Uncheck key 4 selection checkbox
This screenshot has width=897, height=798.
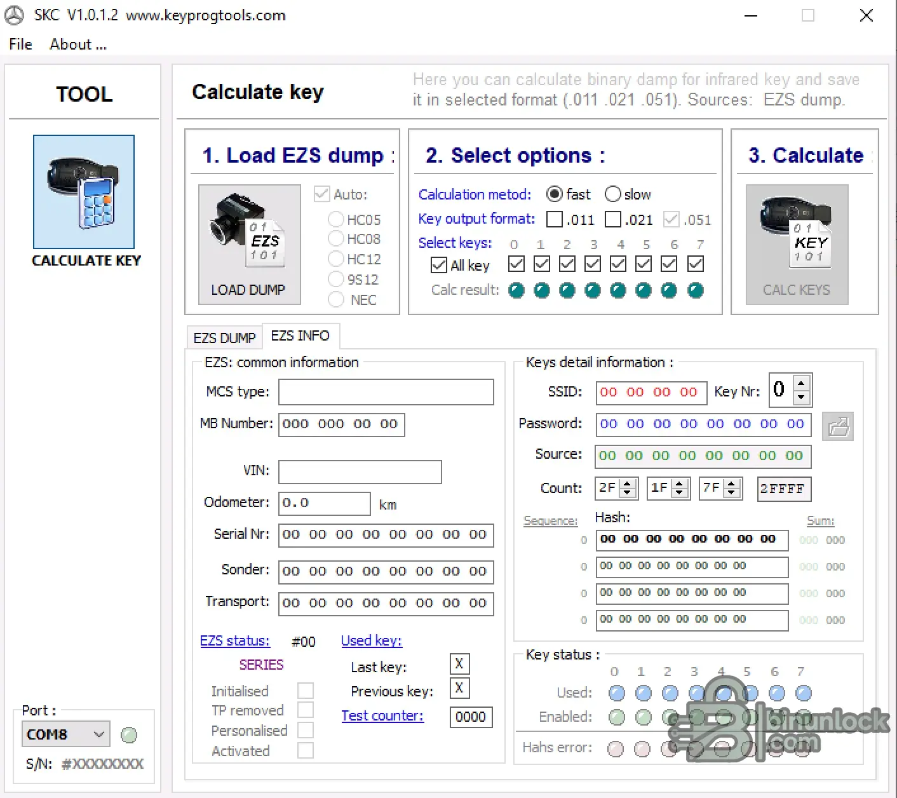click(618, 264)
